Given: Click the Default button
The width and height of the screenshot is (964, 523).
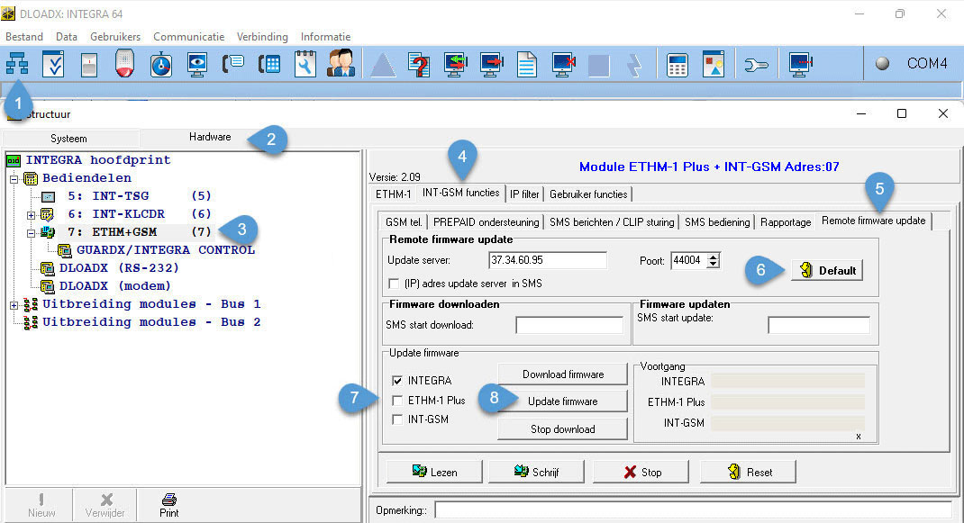Looking at the screenshot, I should point(828,270).
